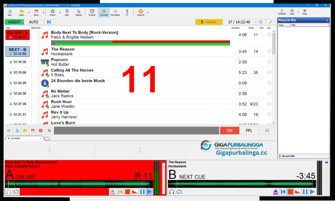The width and height of the screenshot is (335, 201).
Task: Click the cartwall skip-next button
Action: pos(267,130)
